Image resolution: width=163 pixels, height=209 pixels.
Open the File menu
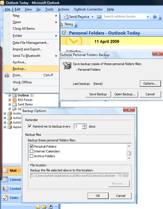coord(8,9)
